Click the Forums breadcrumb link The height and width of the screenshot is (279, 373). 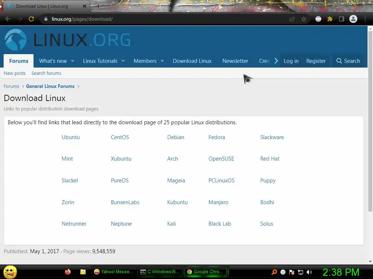click(11, 86)
